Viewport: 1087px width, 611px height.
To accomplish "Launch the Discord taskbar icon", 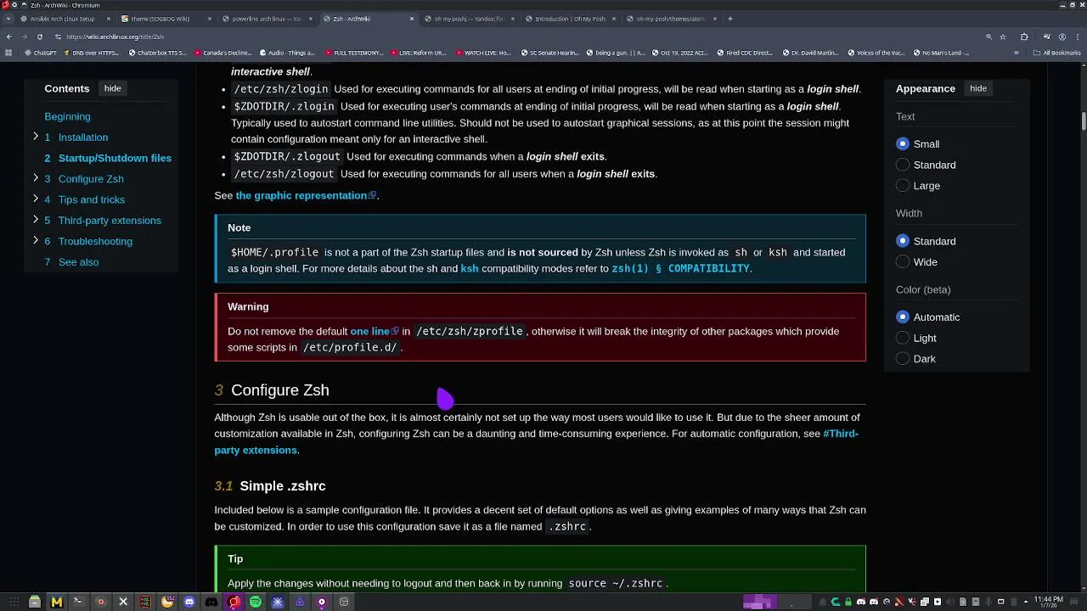I will tap(189, 602).
